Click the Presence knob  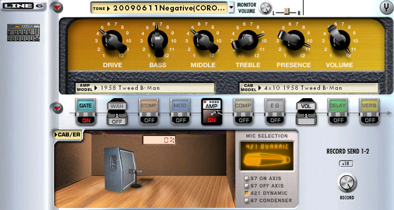click(x=294, y=40)
